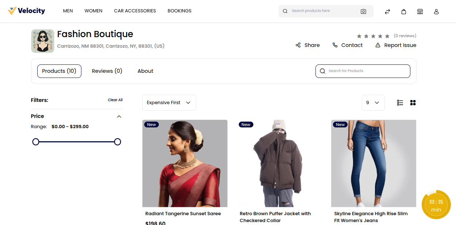Open the Reviews (0) tab
This screenshot has width=456, height=225.
pos(107,71)
